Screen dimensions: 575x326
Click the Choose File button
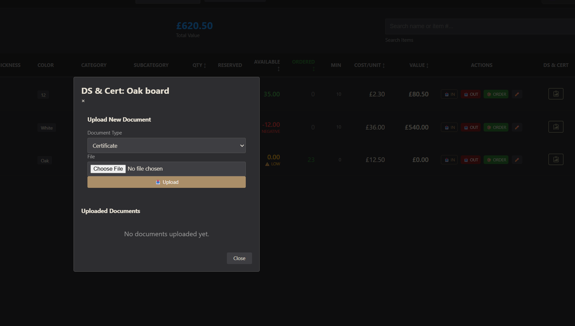pos(108,169)
